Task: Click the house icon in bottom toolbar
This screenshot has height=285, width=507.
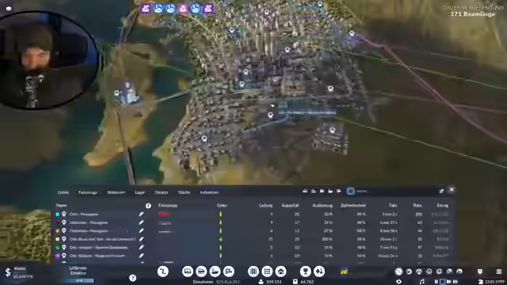Action: [280, 272]
